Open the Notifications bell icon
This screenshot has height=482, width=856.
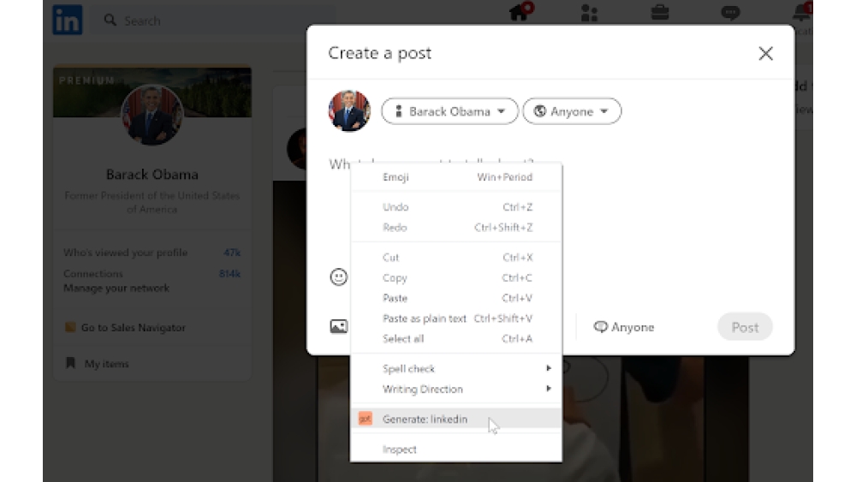coord(802,12)
